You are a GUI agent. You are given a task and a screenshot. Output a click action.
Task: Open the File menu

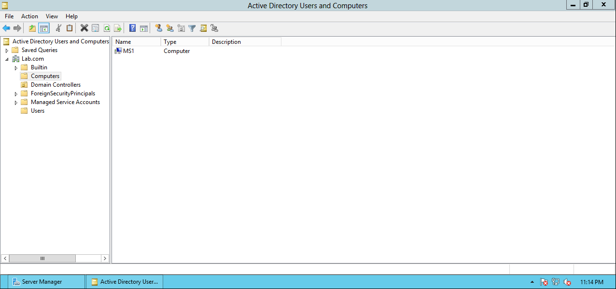coord(9,16)
